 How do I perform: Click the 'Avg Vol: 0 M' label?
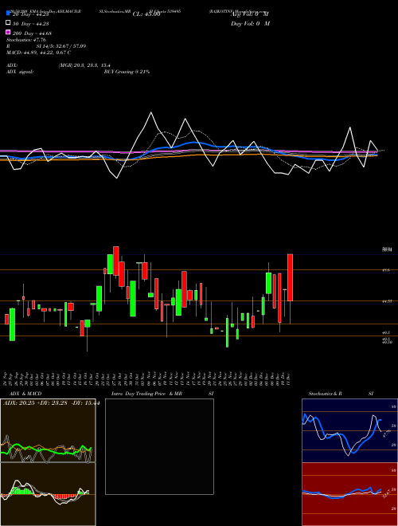pos(250,14)
